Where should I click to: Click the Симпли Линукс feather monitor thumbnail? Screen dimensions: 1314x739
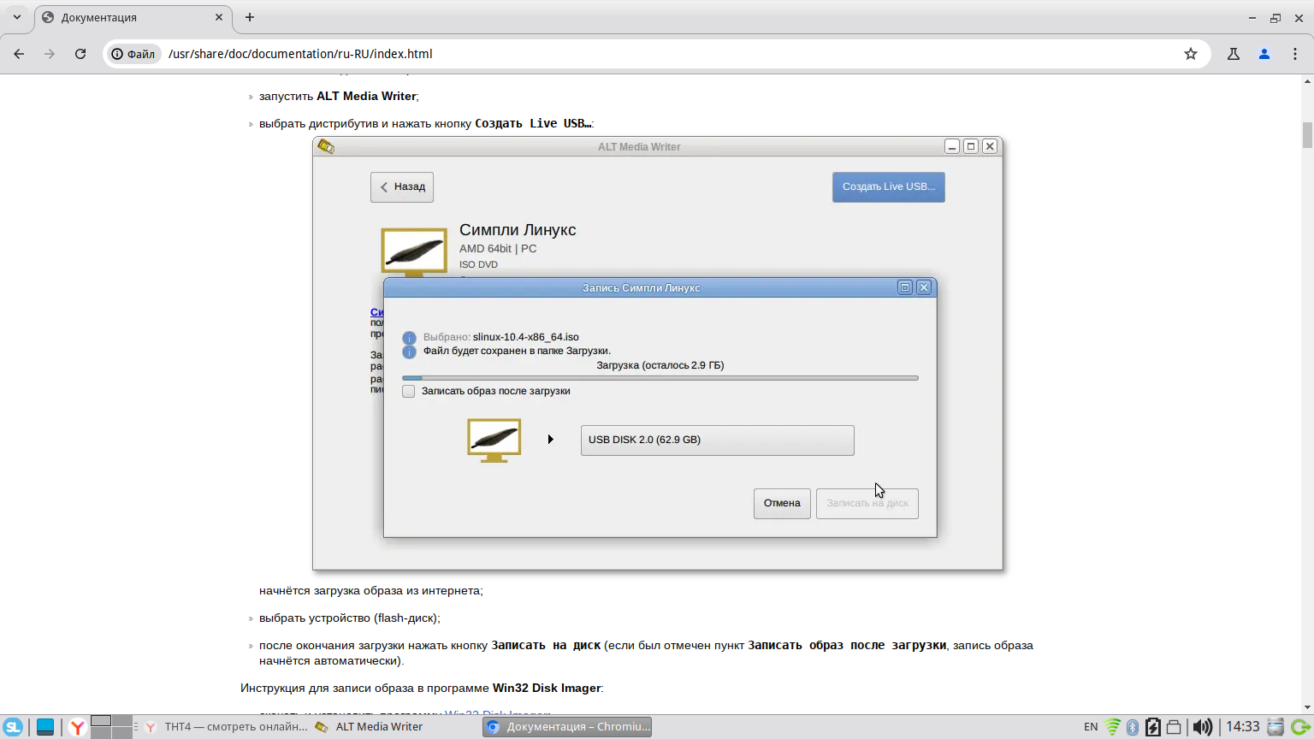(414, 251)
